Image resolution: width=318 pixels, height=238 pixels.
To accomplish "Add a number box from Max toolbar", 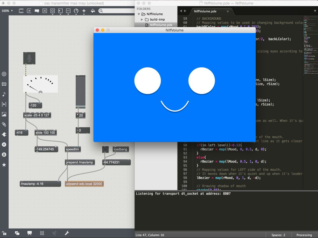I will pos(60,11).
